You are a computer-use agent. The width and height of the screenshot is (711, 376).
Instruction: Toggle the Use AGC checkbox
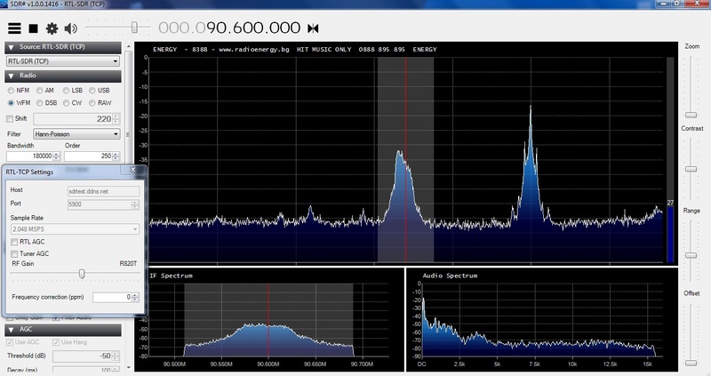10,342
